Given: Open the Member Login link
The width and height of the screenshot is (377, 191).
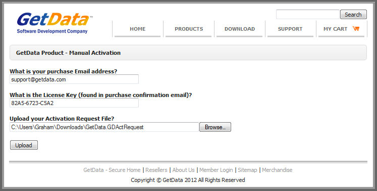Looking at the screenshot, I should tap(216, 170).
